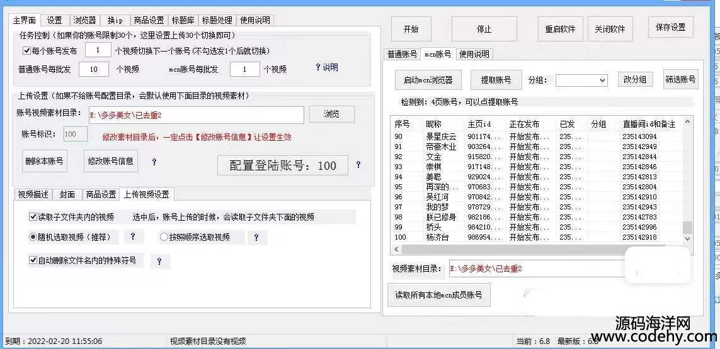Click the help icon beside 修改账号信息 button
Image resolution: width=720 pixels, height=349 pixels.
[x=154, y=162]
